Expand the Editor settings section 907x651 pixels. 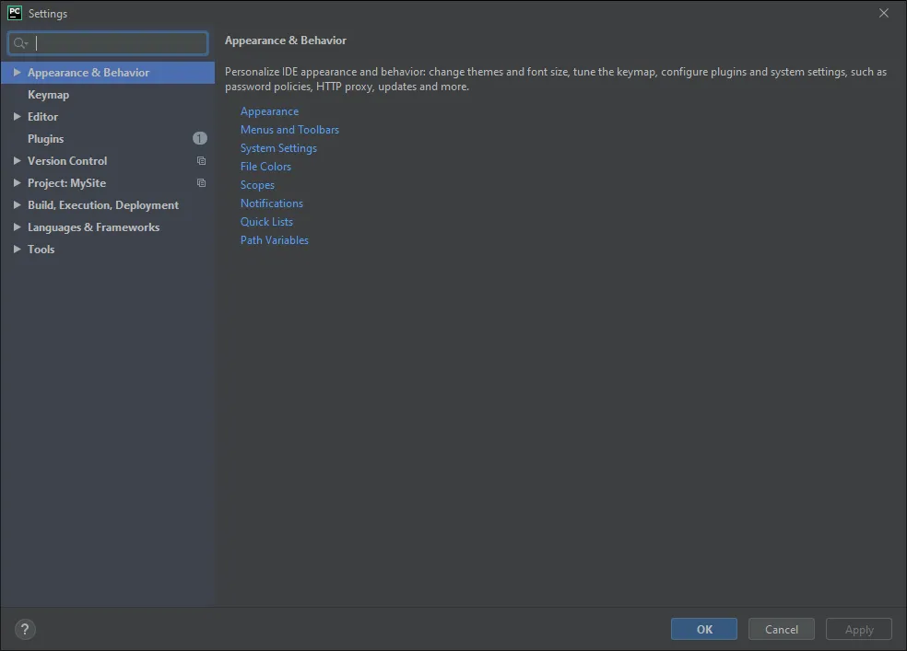[17, 117]
